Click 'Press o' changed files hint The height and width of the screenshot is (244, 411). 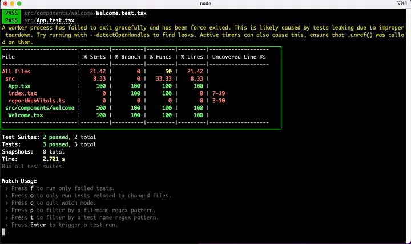click(91, 196)
